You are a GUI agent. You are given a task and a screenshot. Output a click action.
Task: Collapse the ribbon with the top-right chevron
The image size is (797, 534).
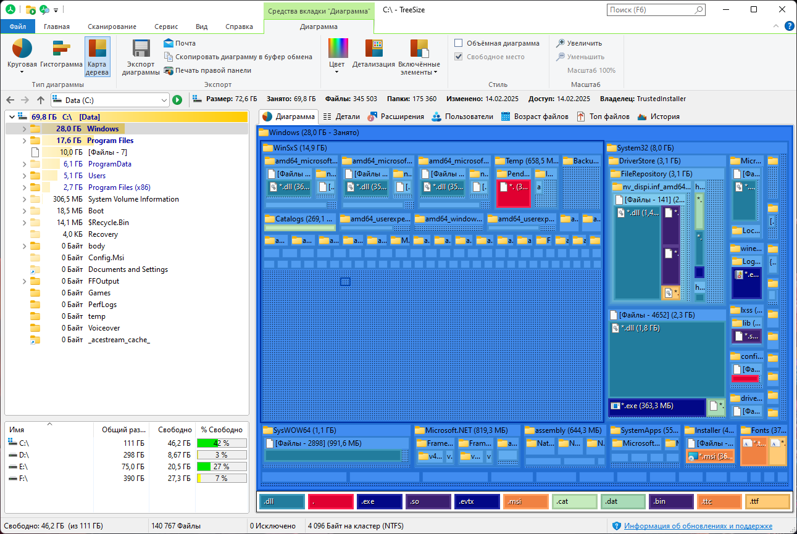click(x=777, y=26)
